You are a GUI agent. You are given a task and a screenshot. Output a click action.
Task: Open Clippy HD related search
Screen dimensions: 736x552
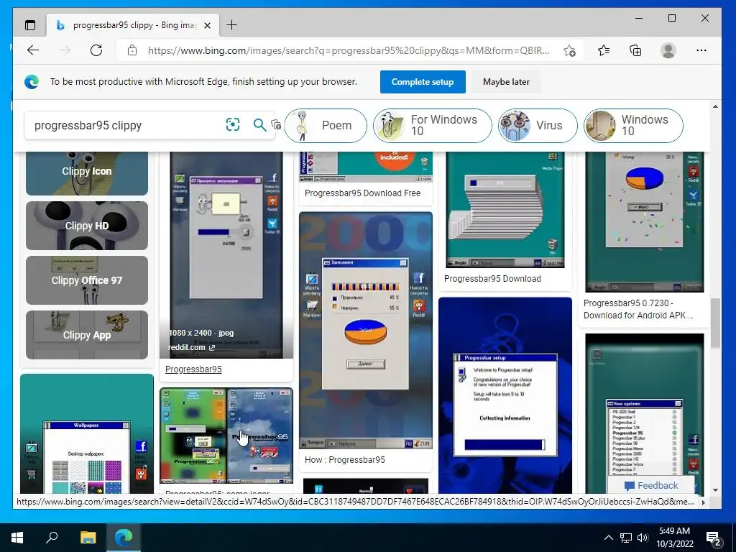(x=87, y=226)
